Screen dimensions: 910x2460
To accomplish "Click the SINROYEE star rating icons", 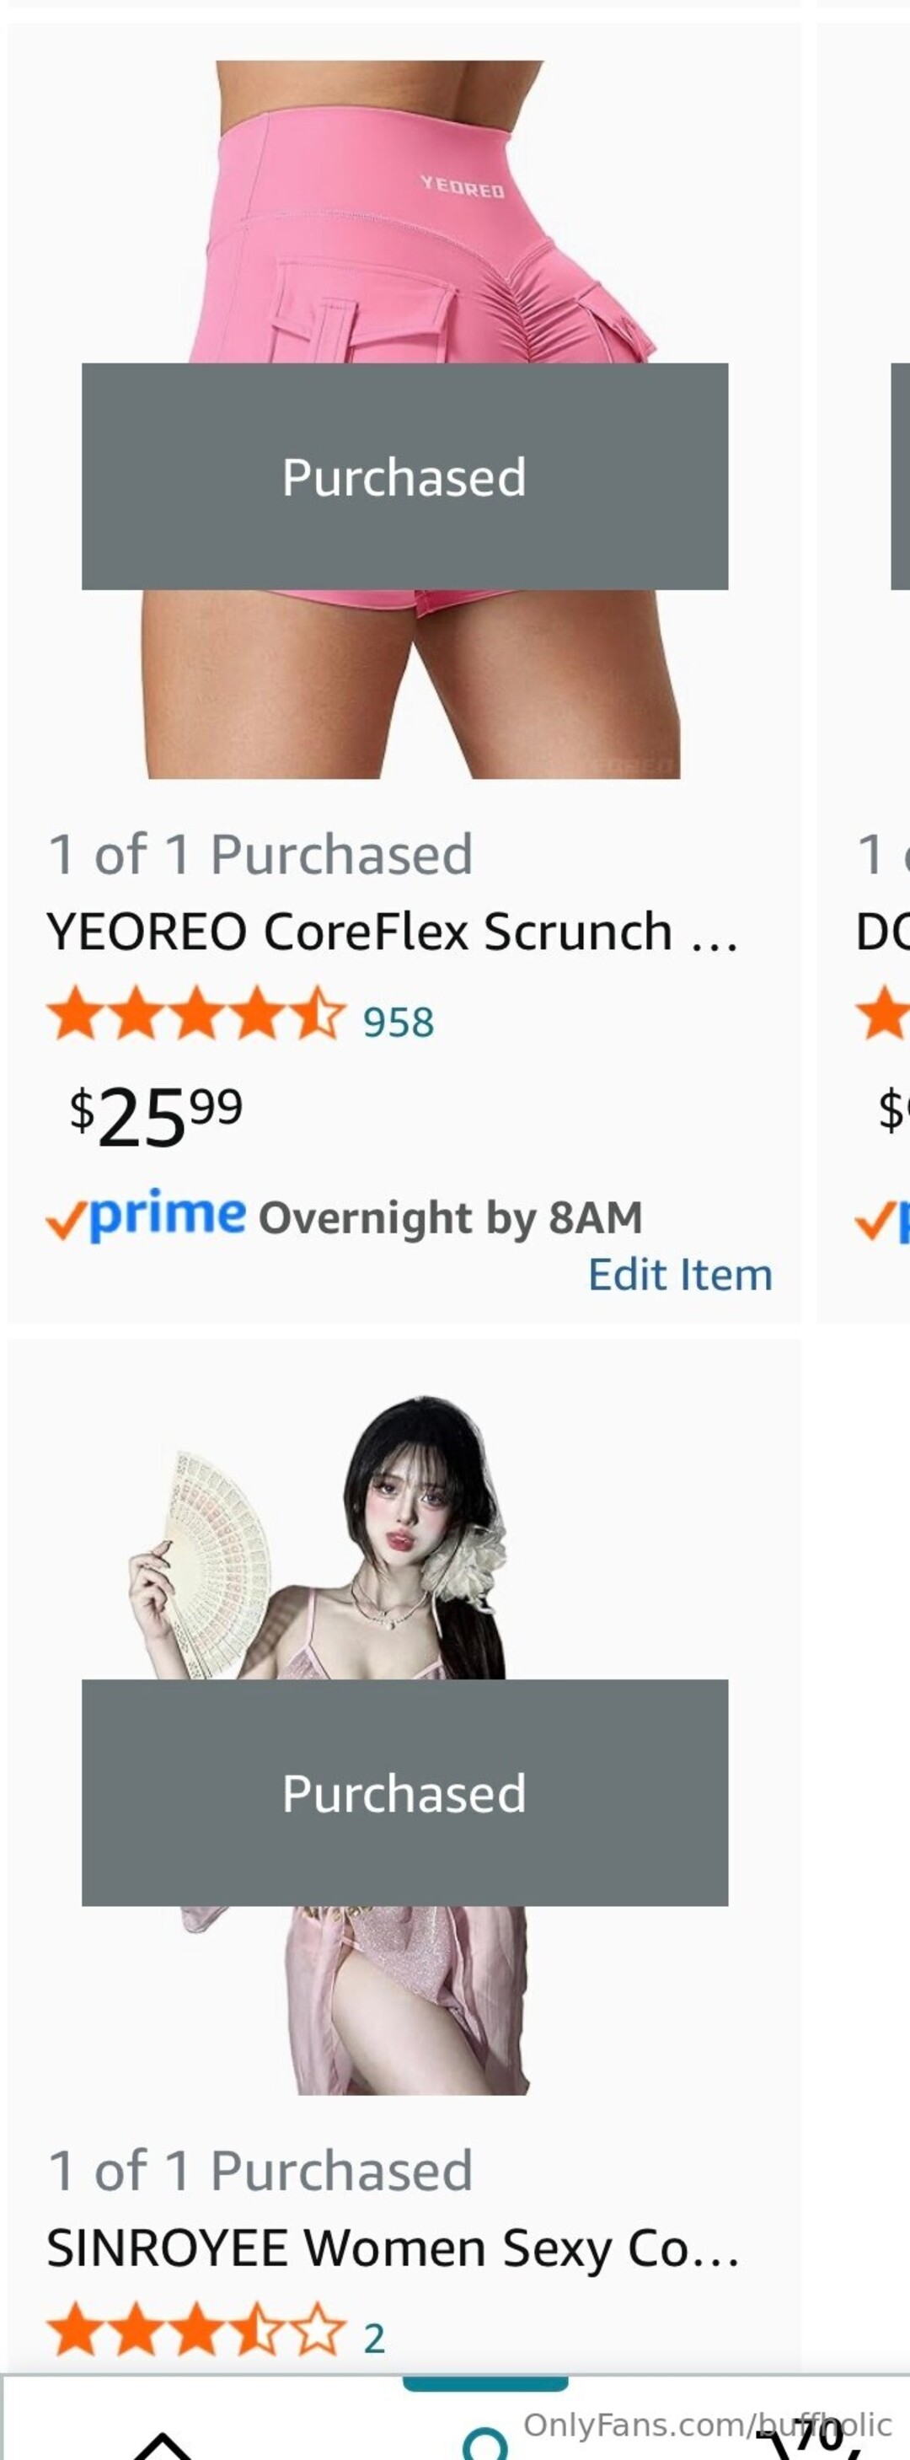I will (195, 2328).
